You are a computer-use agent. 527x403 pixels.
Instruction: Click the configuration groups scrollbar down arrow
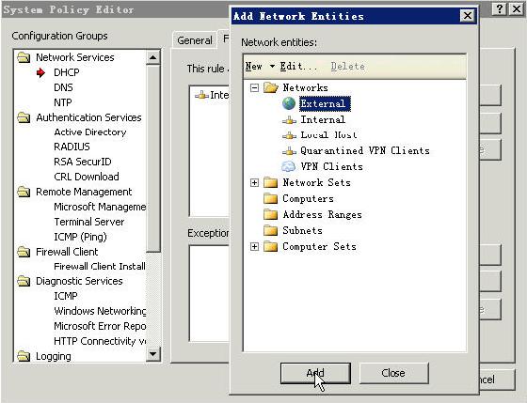[152, 353]
